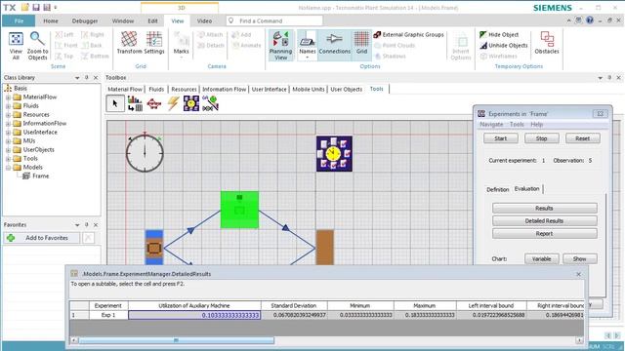Open grid Settings icon
This screenshot has width=625, height=351.
click(154, 43)
